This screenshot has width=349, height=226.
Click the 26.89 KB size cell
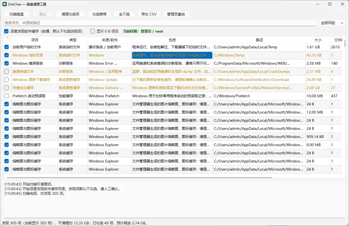click(x=318, y=80)
